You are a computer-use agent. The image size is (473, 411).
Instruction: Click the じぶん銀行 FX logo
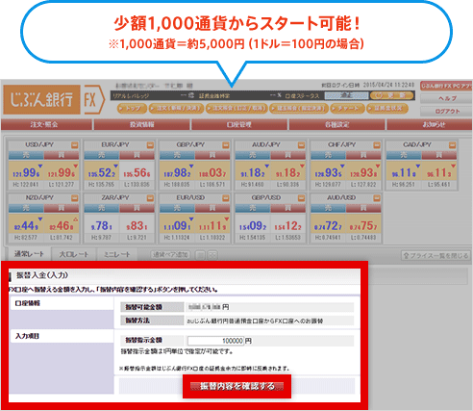point(54,99)
